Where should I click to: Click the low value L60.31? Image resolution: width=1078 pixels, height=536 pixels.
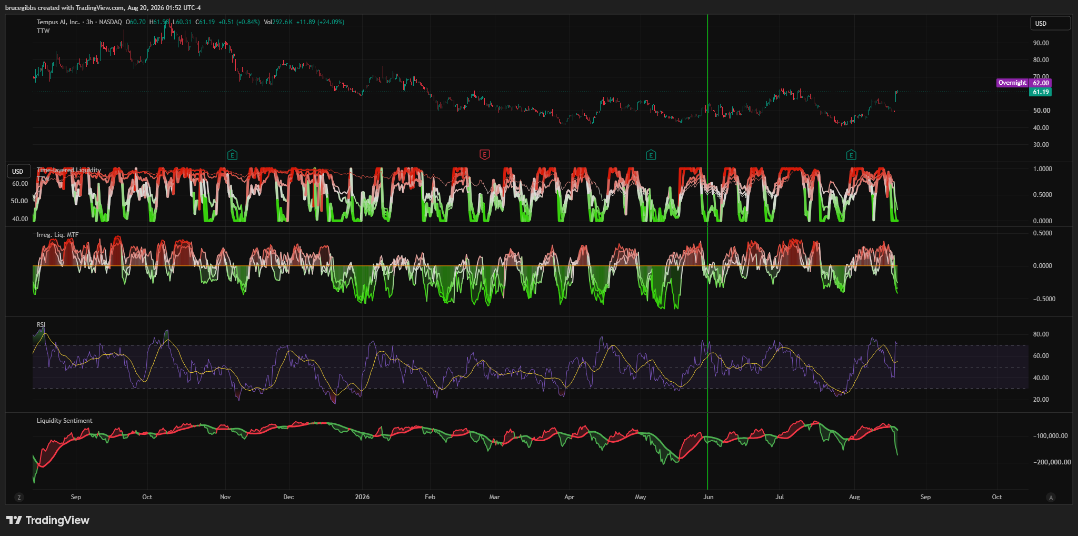[182, 22]
